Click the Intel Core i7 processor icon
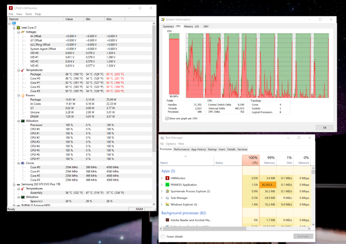Viewport: 346px width, 244px height. pyautogui.click(x=18, y=28)
